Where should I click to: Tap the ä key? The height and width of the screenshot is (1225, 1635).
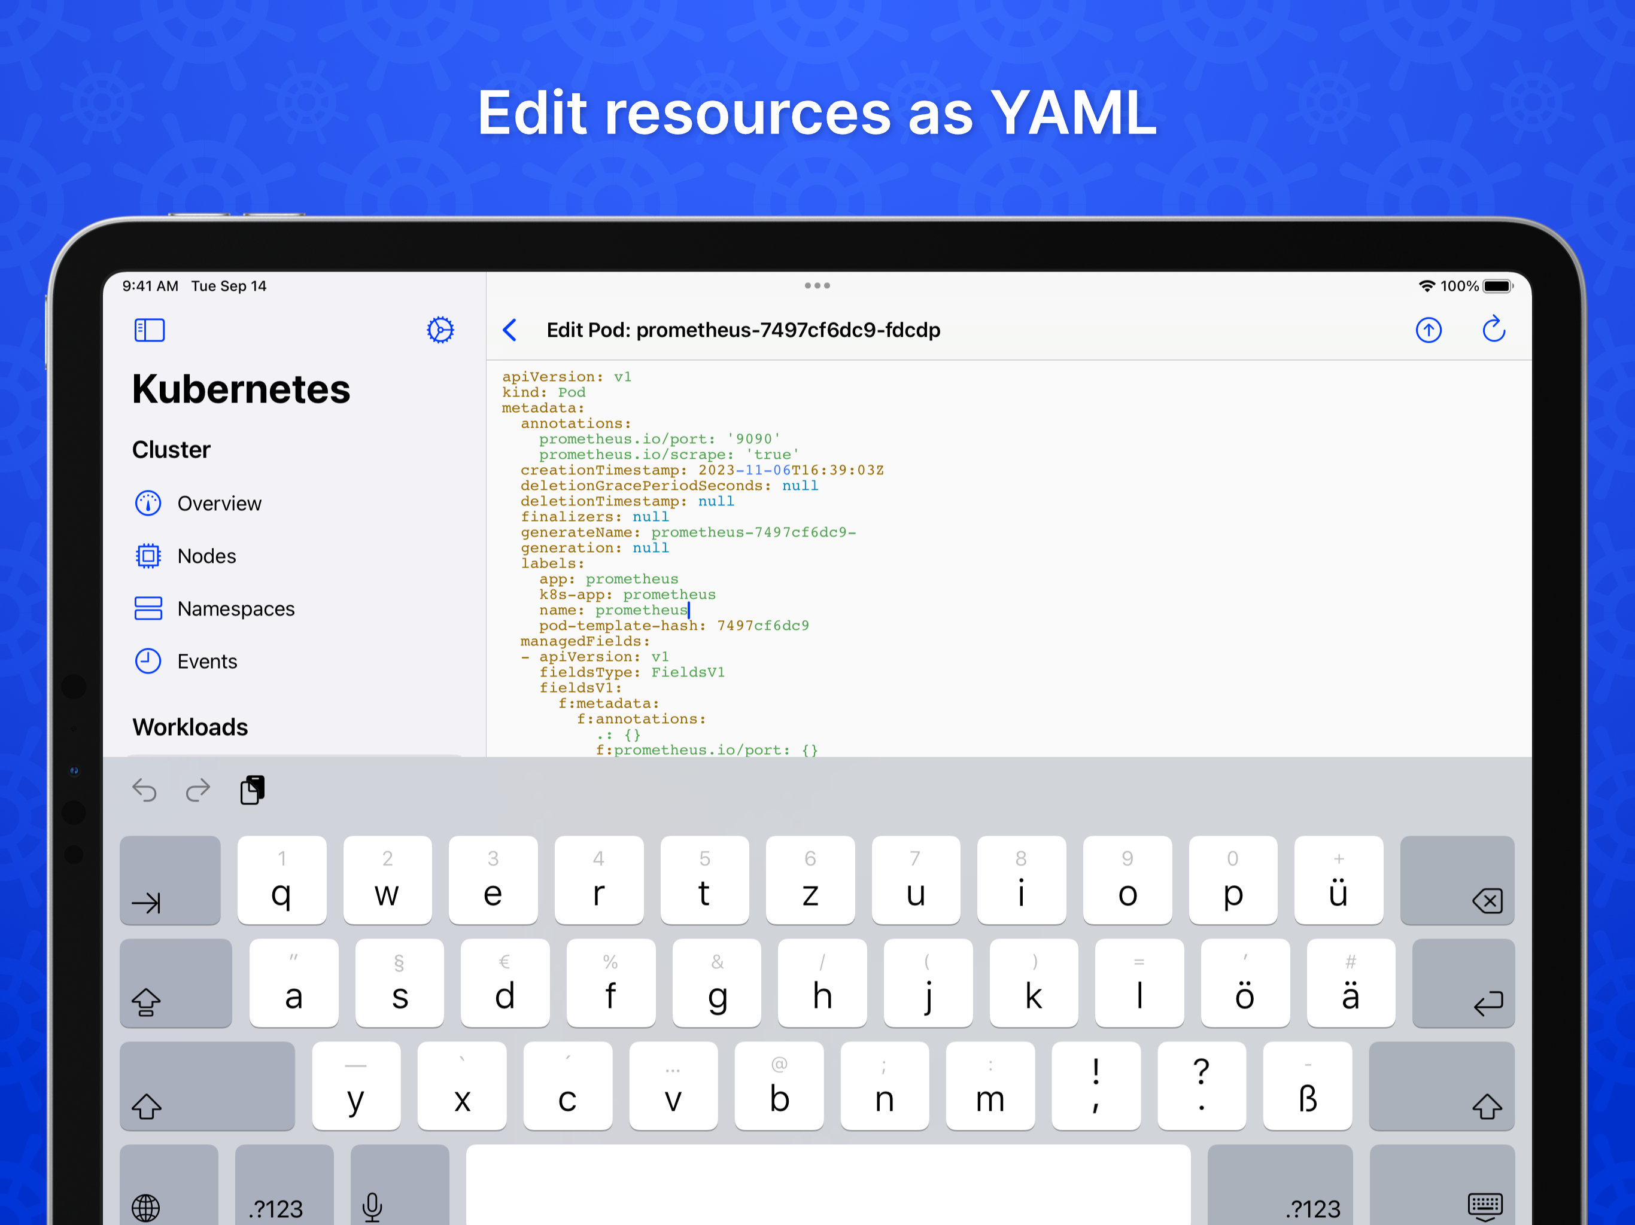pyautogui.click(x=1350, y=983)
